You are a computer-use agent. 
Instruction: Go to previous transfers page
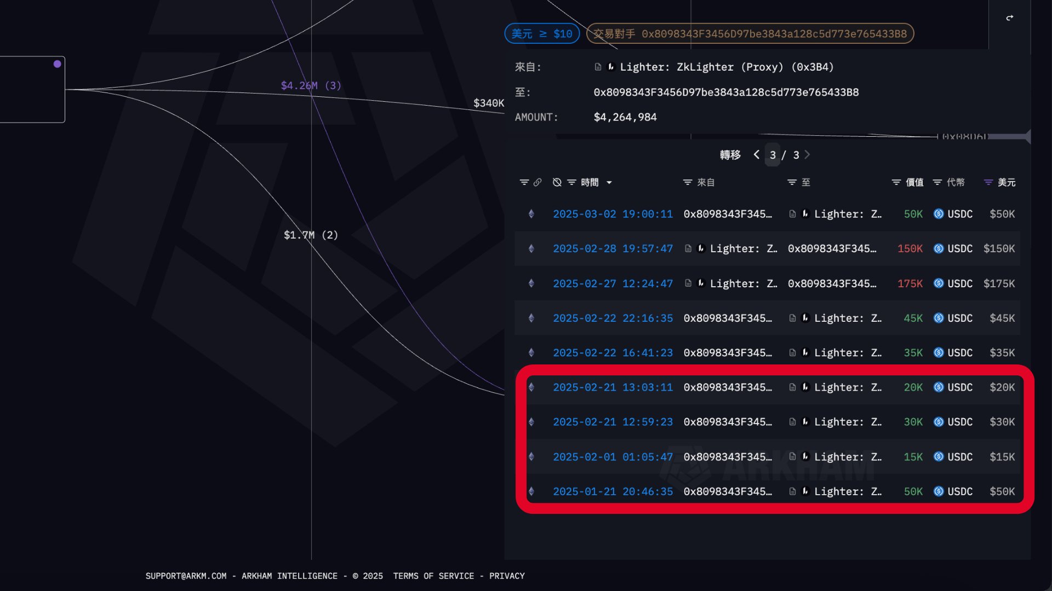[756, 155]
